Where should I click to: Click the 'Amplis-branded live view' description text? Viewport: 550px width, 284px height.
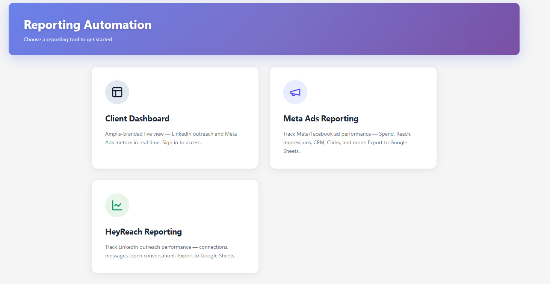point(171,138)
